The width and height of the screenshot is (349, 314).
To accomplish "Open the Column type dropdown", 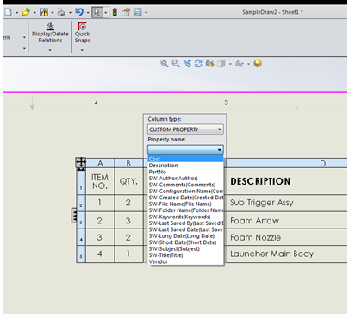I will [185, 129].
